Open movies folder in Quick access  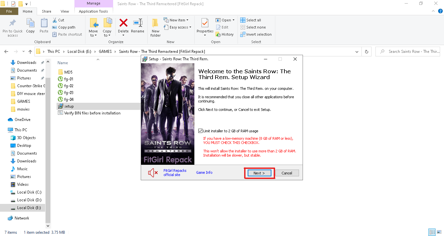coord(20,109)
